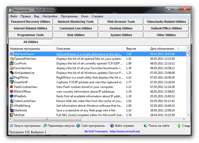Click the vertical scrollbar up arrow

[x=188, y=48]
